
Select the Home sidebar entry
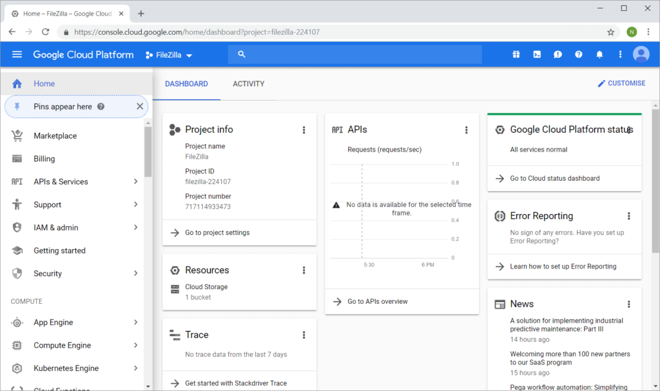pyautogui.click(x=76, y=83)
